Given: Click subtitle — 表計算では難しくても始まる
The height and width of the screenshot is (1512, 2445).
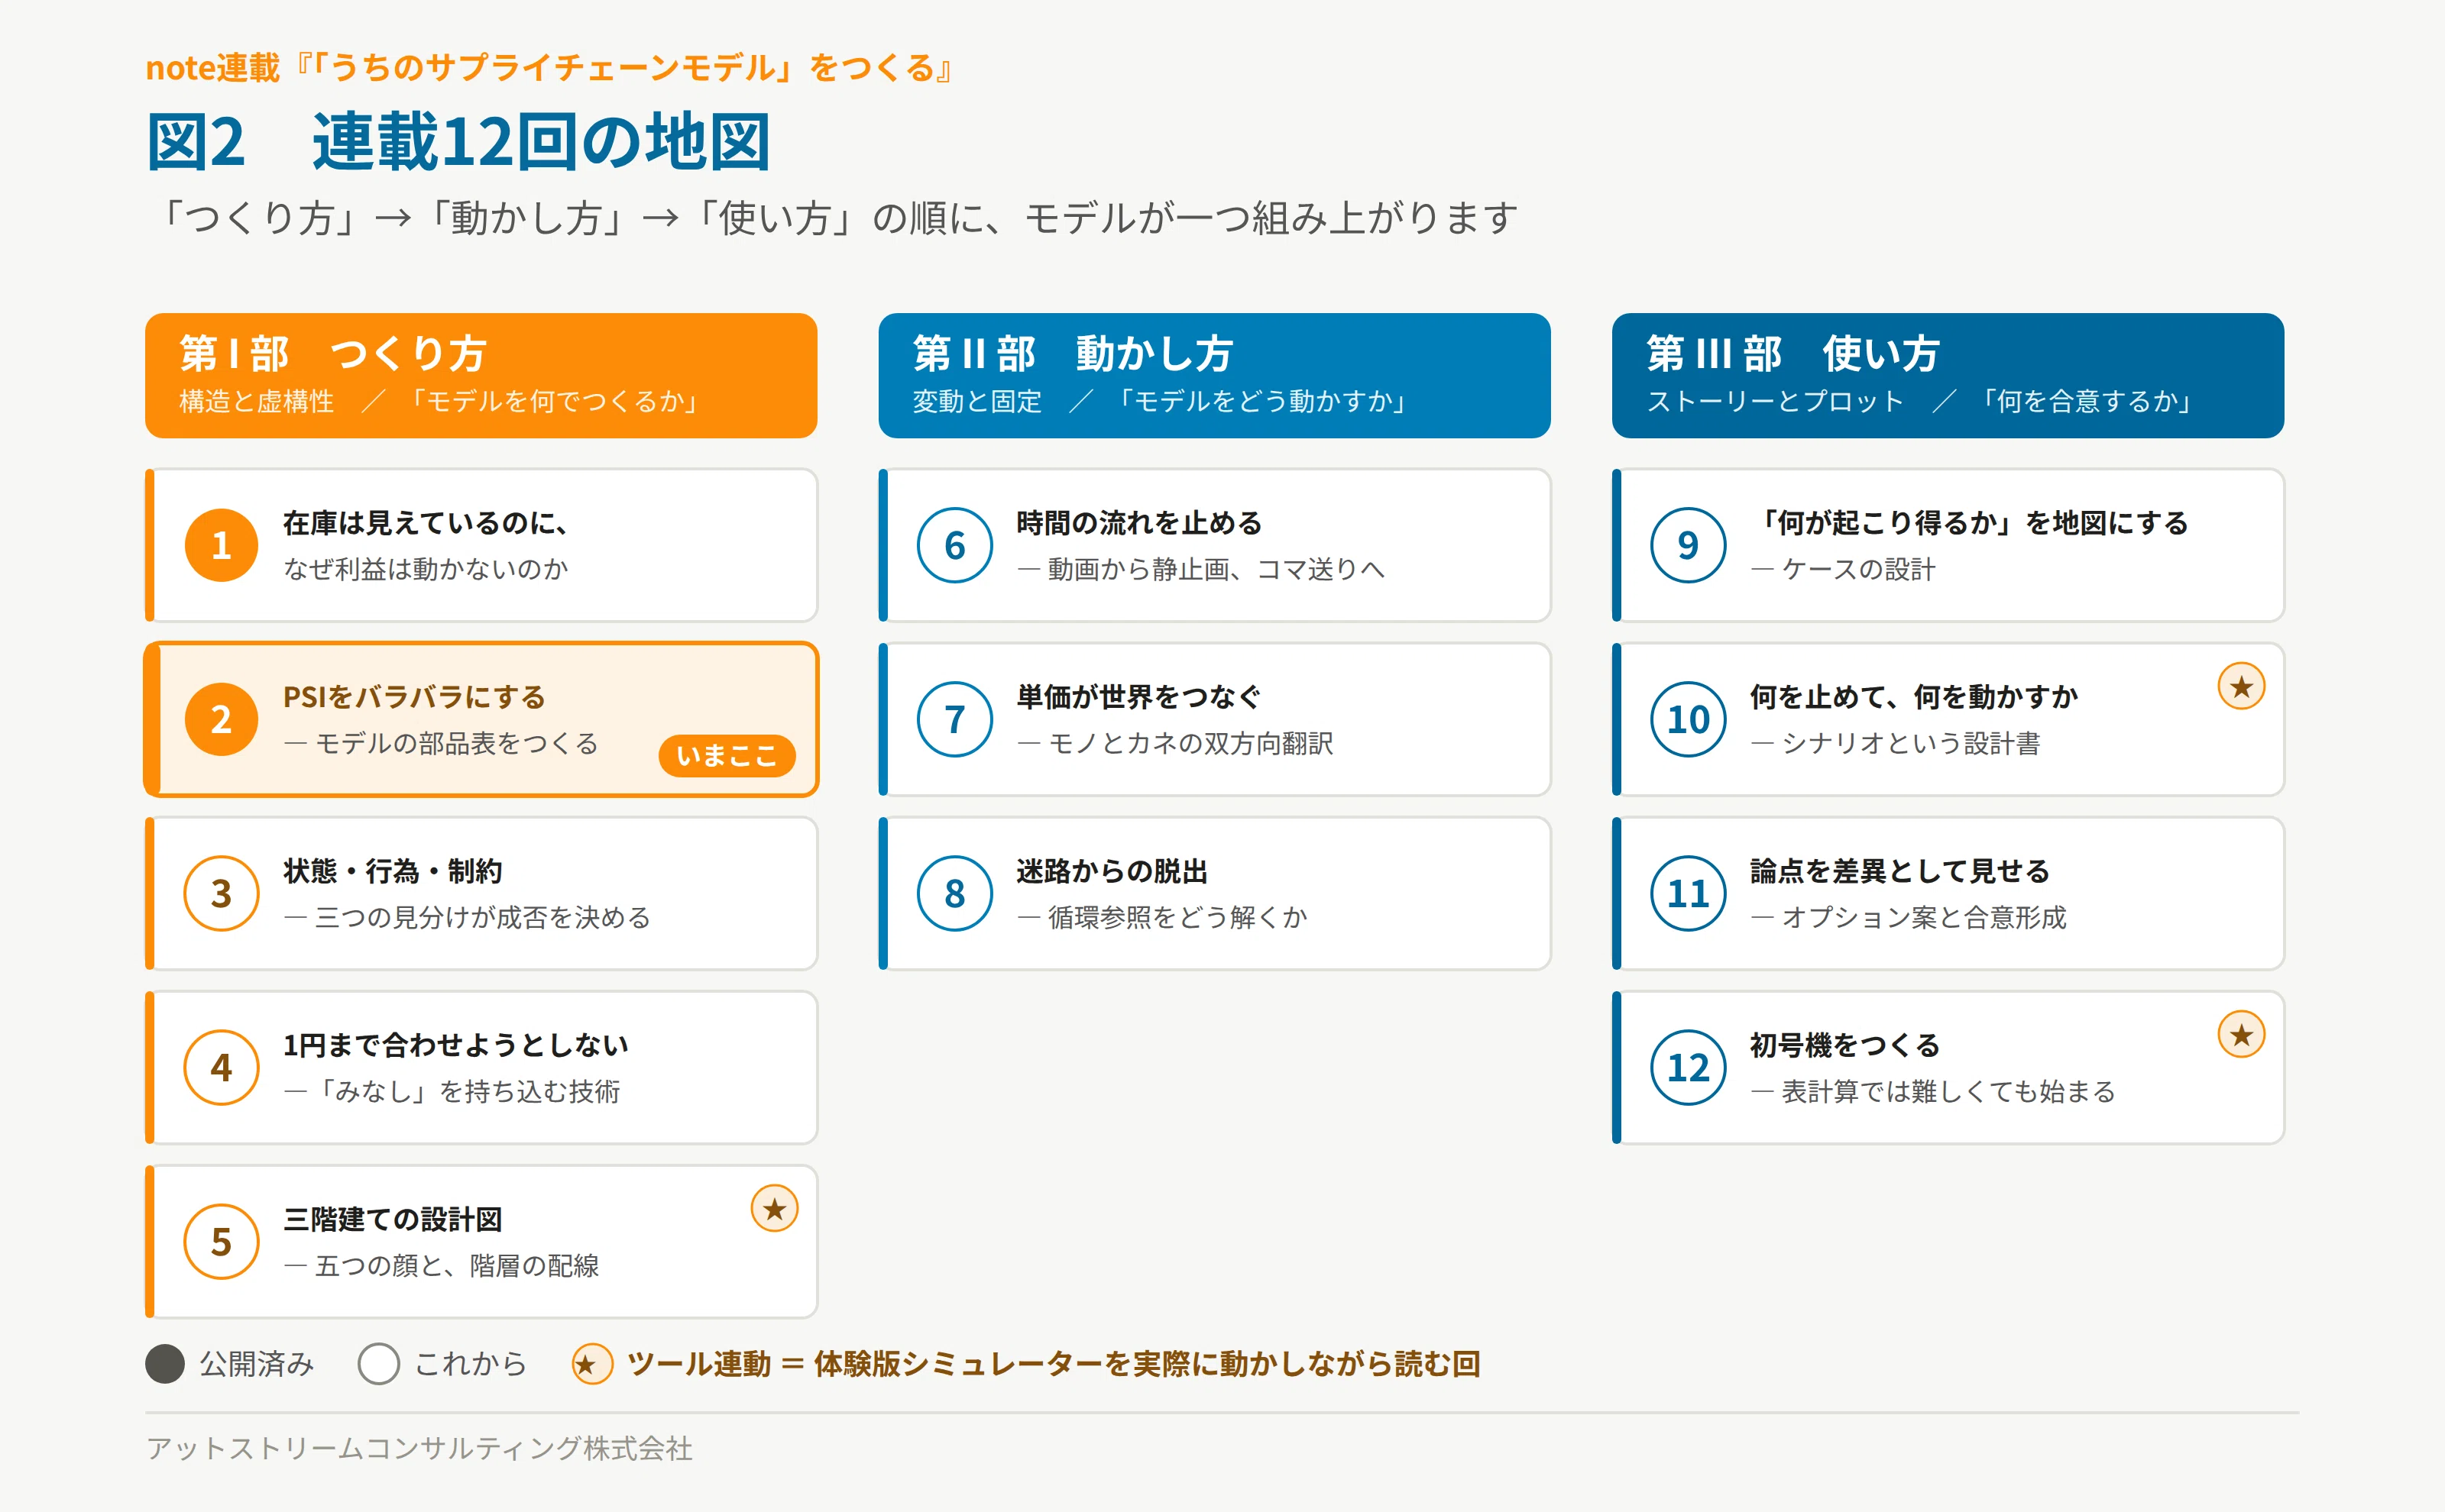Looking at the screenshot, I should click(1933, 1091).
